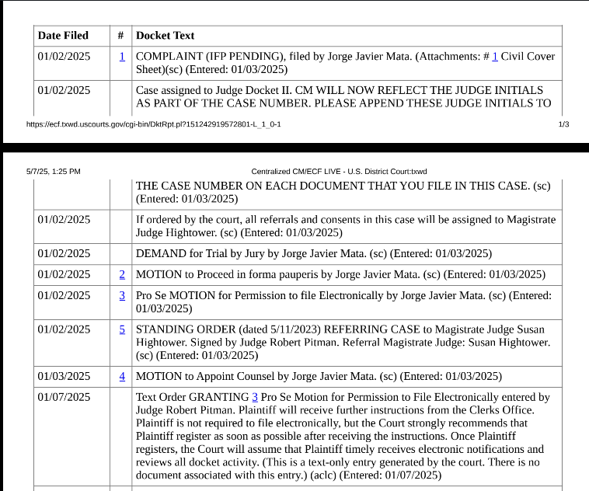Click the "Date Filed" column header
The image size is (589, 491).
[x=63, y=36]
